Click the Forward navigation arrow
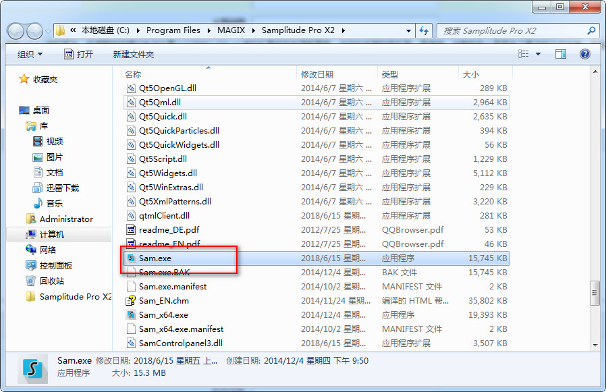 pos(35,31)
